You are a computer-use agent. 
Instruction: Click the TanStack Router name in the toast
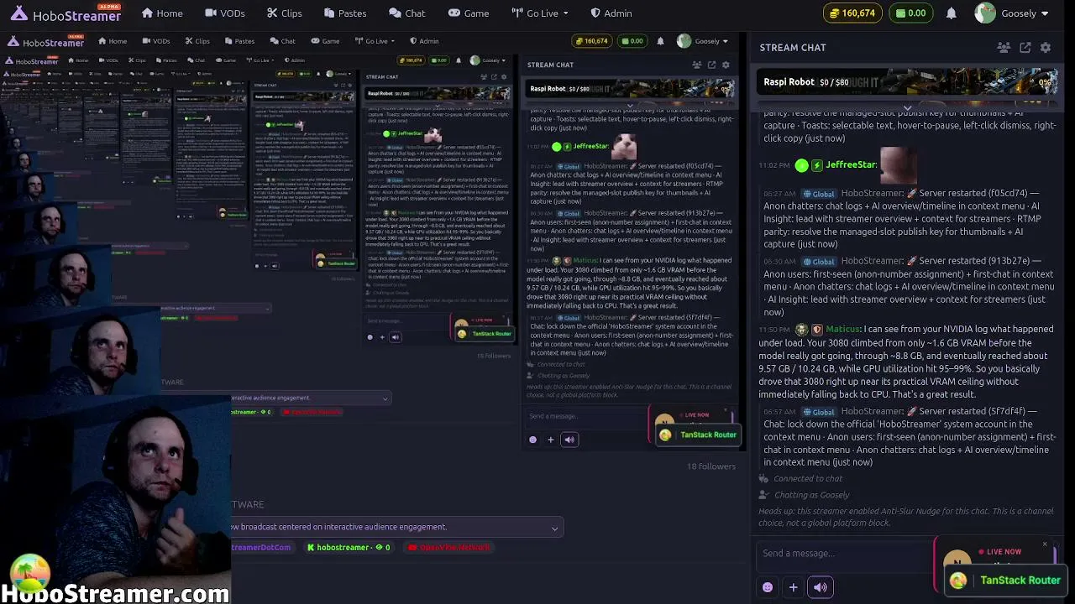1020,581
